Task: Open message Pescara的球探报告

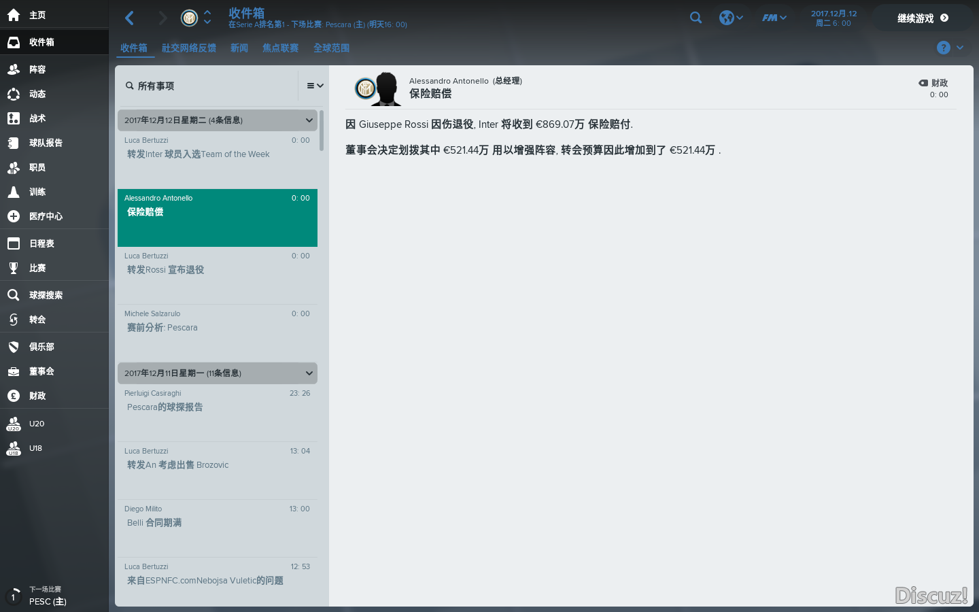Action: (x=218, y=413)
